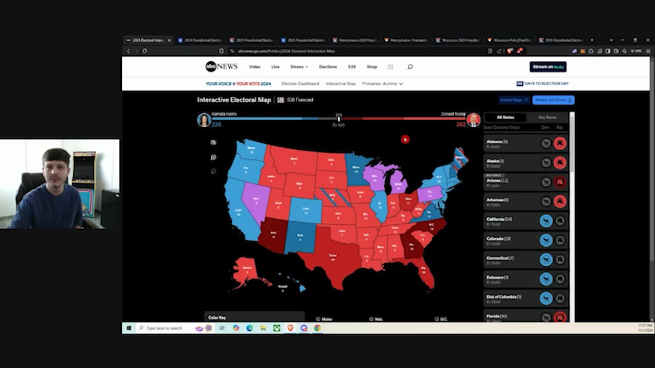
Task: Select Democrat donkey icon for Colorado
Action: click(546, 240)
